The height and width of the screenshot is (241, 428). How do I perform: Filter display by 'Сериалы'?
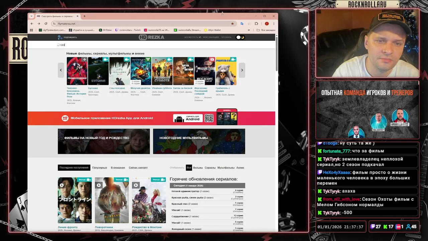[x=210, y=168]
